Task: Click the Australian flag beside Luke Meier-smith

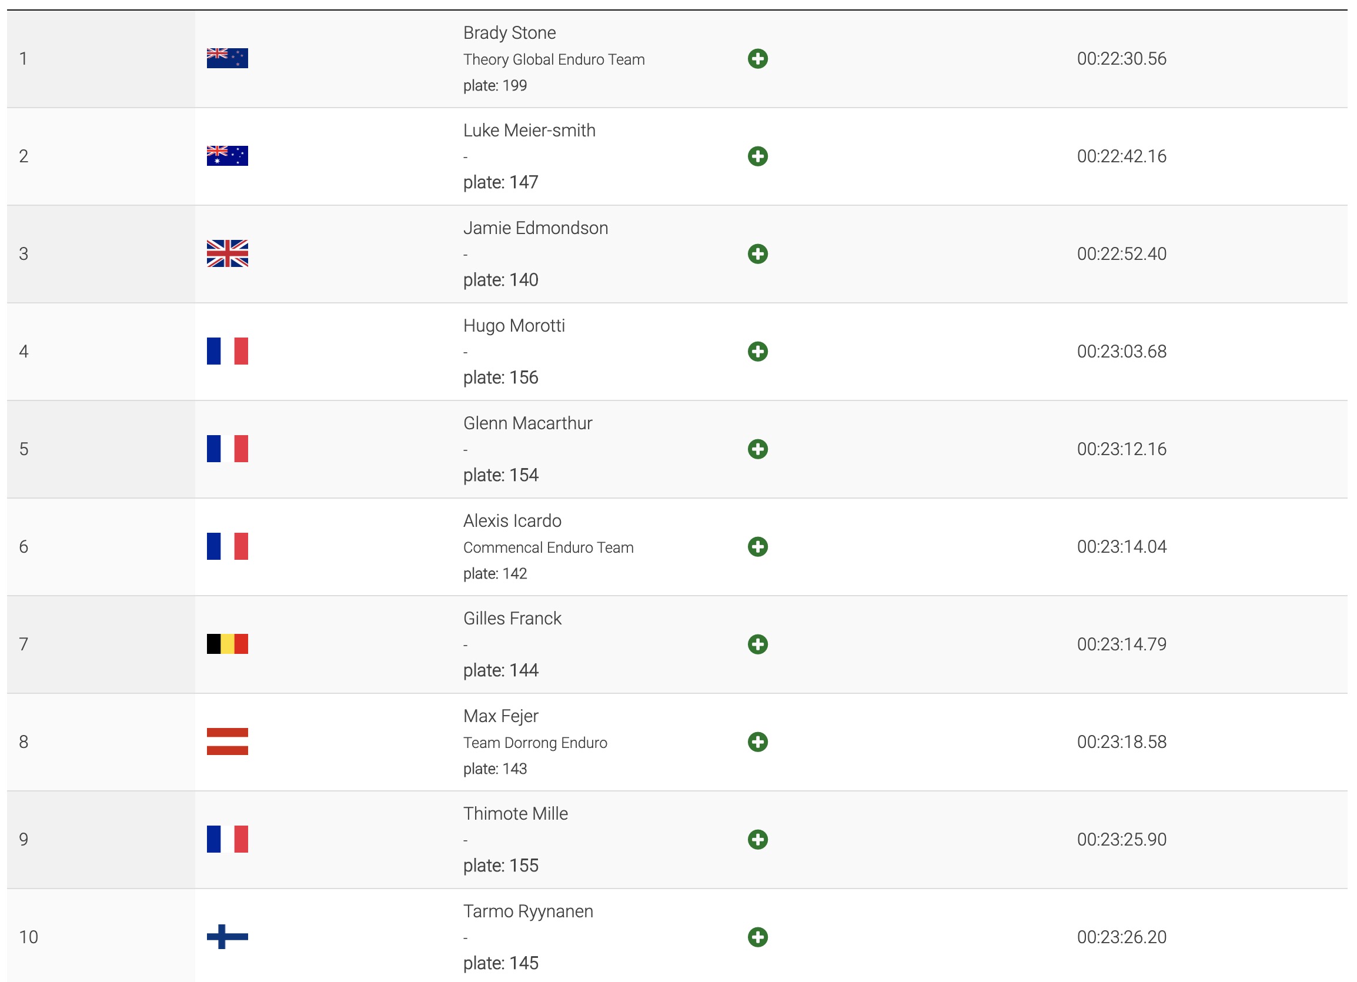Action: click(x=228, y=156)
